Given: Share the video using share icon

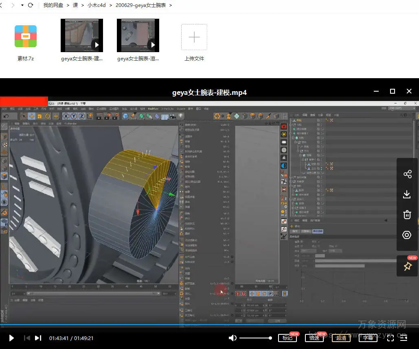Looking at the screenshot, I should click(x=407, y=174).
